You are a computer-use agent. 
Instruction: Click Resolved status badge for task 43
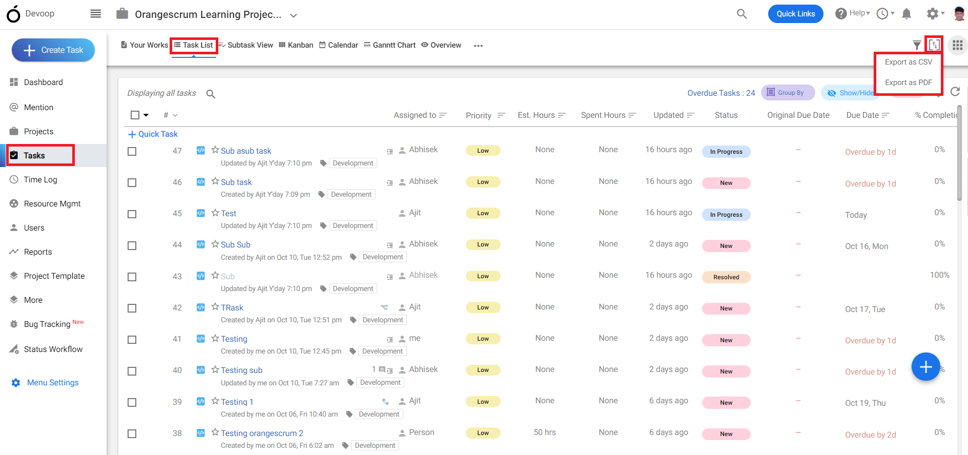pos(726,277)
